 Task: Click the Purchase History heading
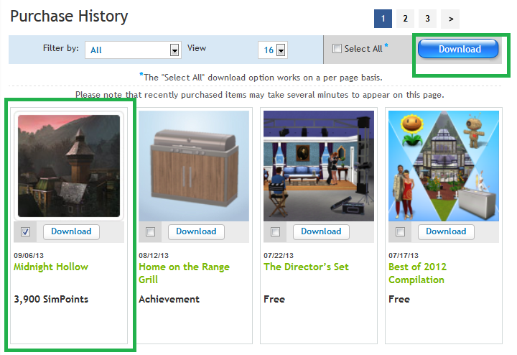[x=69, y=17]
